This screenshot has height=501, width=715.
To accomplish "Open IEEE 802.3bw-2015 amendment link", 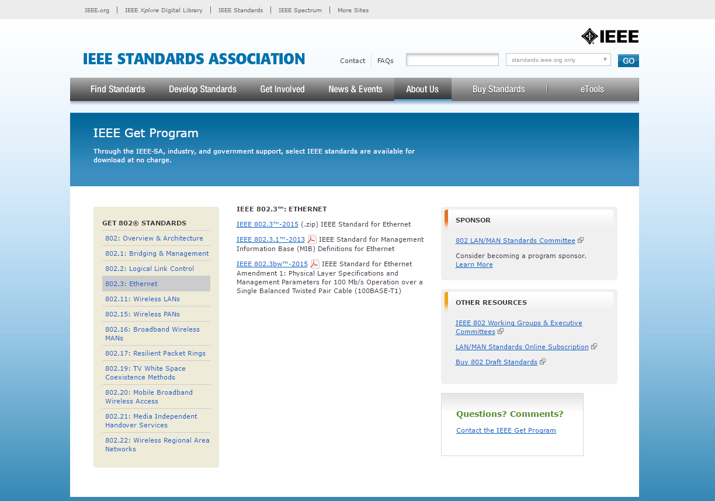I will (272, 264).
